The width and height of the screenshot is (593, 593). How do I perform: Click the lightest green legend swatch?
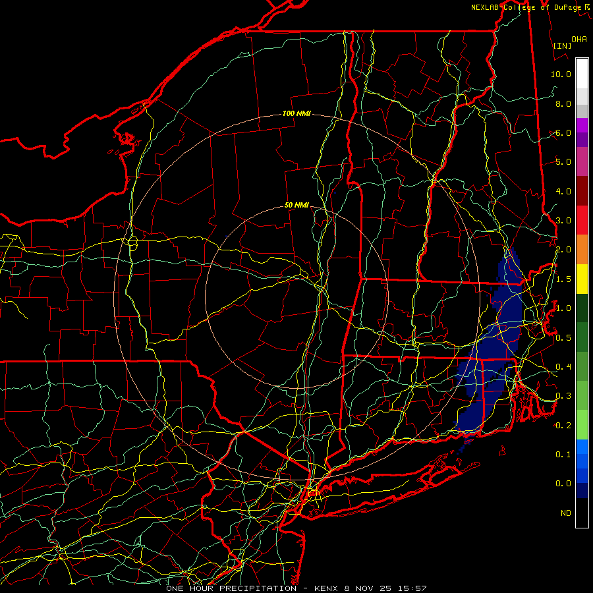582,425
